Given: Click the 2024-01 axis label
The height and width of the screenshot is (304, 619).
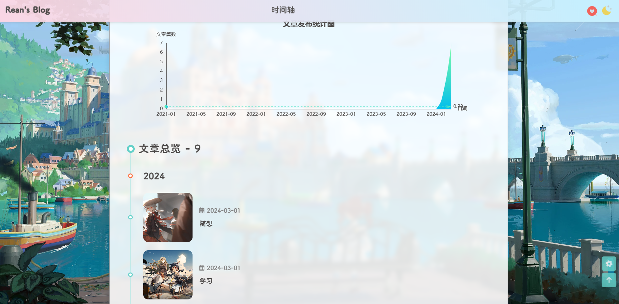Looking at the screenshot, I should click(x=436, y=114).
